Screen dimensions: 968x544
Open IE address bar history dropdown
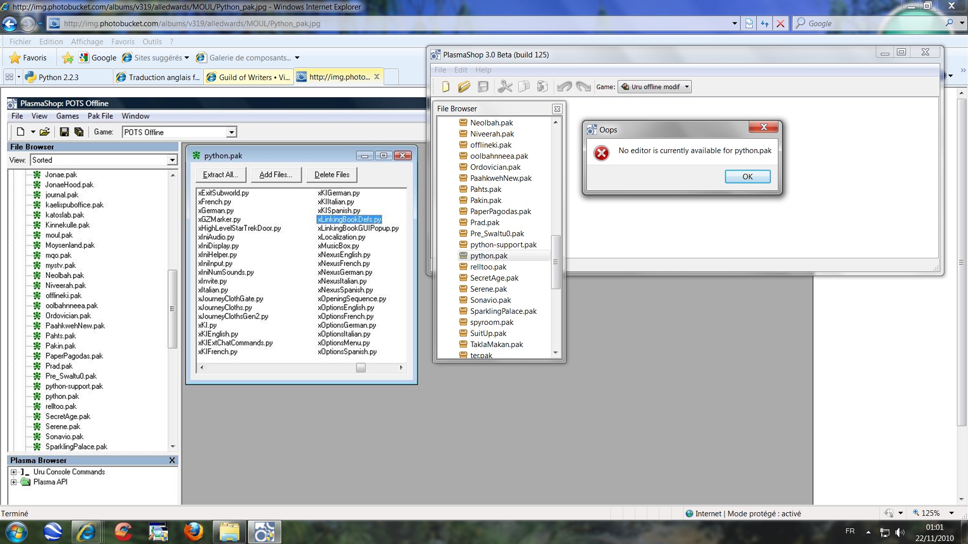[734, 24]
